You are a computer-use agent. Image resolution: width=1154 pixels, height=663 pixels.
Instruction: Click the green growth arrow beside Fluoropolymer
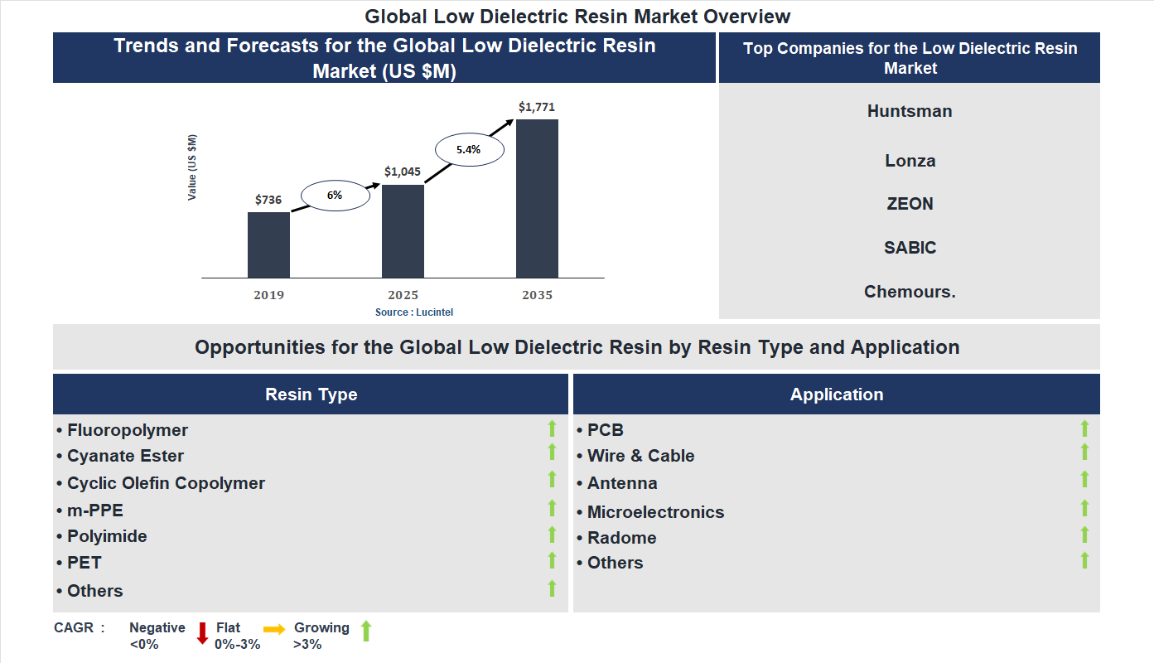[x=552, y=429]
